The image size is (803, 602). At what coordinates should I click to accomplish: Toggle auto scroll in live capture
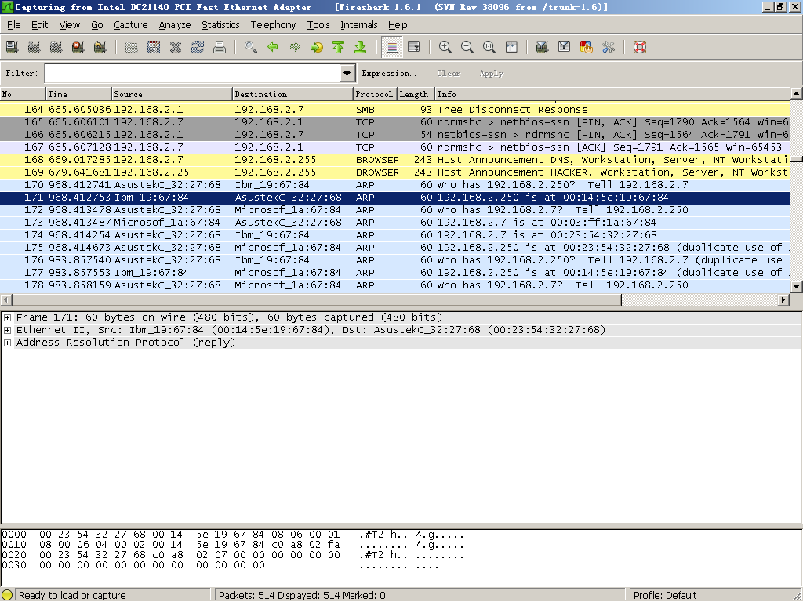[x=414, y=48]
